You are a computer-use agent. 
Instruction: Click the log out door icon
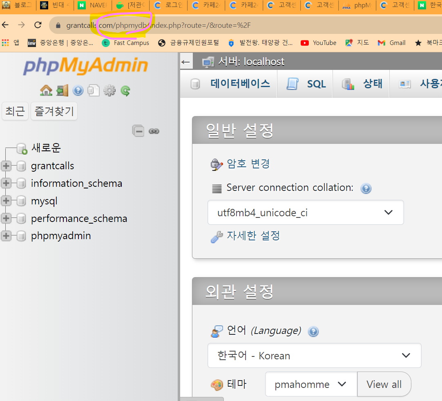coord(62,90)
